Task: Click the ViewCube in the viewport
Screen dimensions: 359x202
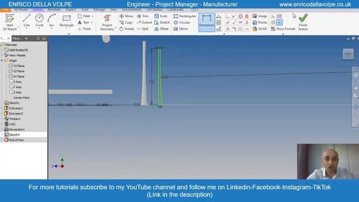Action: (x=348, y=54)
